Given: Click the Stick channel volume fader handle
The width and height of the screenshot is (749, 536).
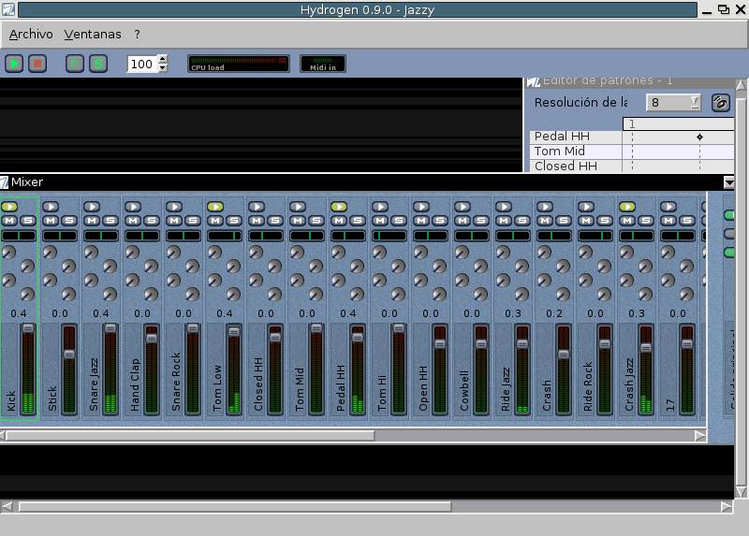Looking at the screenshot, I should click(69, 355).
